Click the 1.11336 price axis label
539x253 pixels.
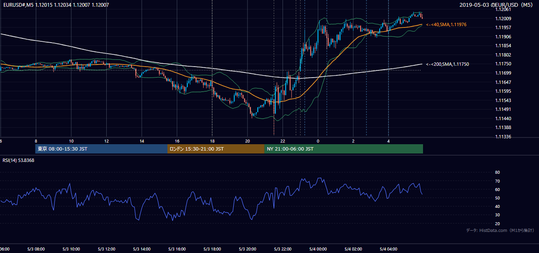coord(503,137)
